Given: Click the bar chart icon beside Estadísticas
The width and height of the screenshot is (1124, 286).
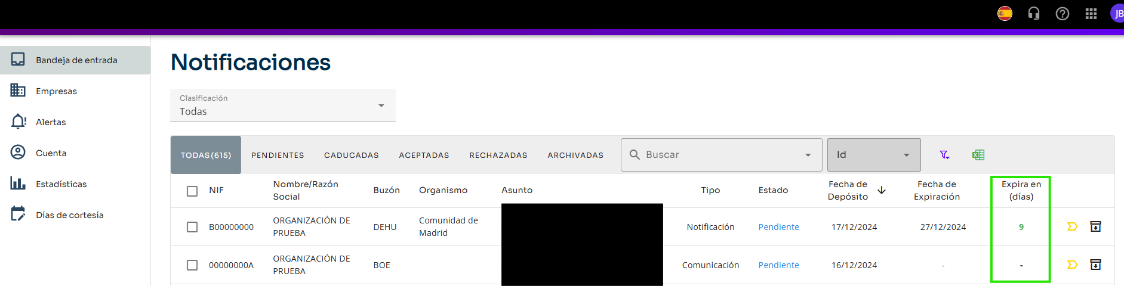Looking at the screenshot, I should (18, 184).
